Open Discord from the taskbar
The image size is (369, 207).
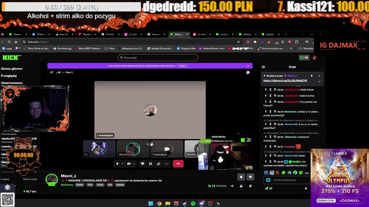[202, 204]
